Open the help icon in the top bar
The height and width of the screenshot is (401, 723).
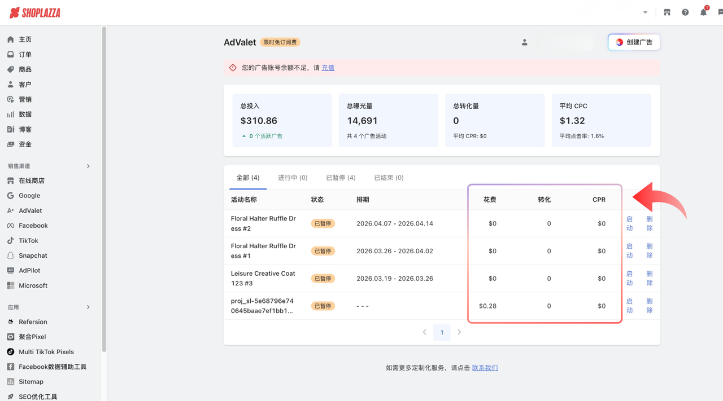[x=685, y=11]
